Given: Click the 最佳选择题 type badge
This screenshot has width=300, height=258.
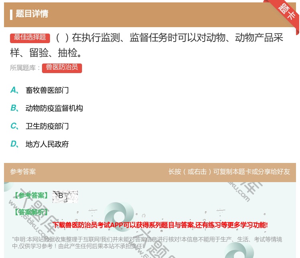Looking at the screenshot, I should click(x=30, y=38).
